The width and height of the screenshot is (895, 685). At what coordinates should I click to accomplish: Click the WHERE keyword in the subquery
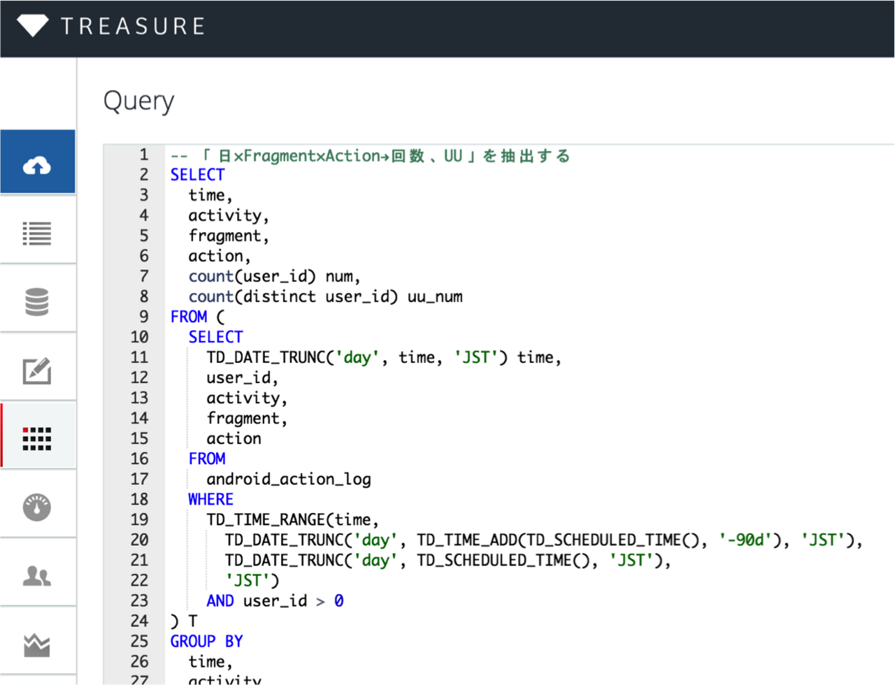(210, 500)
